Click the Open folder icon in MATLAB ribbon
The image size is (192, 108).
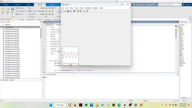tap(7, 9)
